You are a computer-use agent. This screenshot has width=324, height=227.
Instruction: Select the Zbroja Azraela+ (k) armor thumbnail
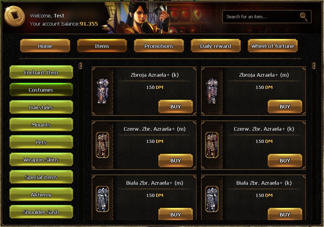[x=102, y=91]
